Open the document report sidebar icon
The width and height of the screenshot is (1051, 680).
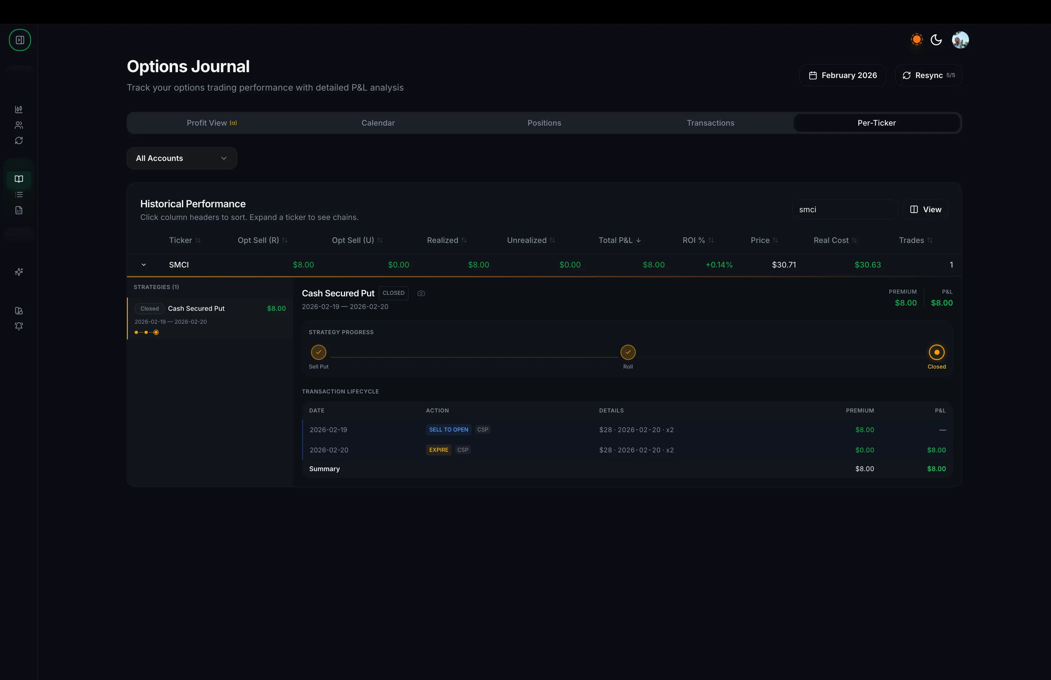point(18,210)
